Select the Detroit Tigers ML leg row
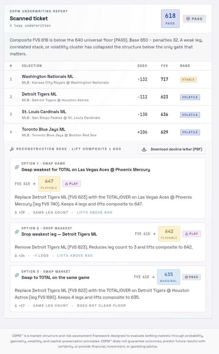This screenshot has width=219, height=354. pos(108,97)
